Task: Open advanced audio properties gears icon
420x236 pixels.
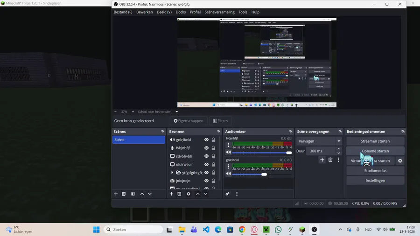Action: click(227, 194)
